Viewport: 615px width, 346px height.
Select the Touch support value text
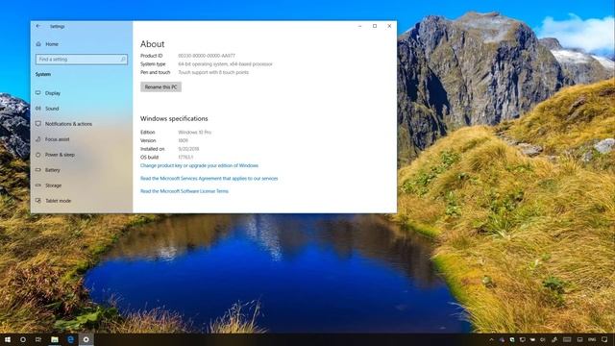[213, 73]
